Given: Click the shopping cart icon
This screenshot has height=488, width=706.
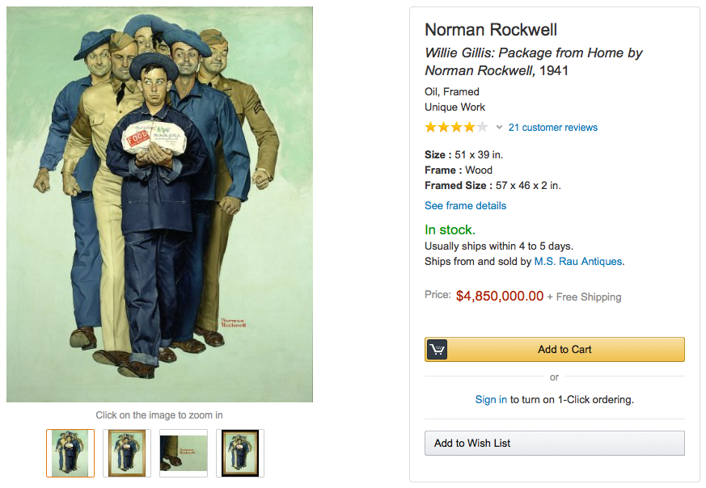Looking at the screenshot, I should [438, 349].
